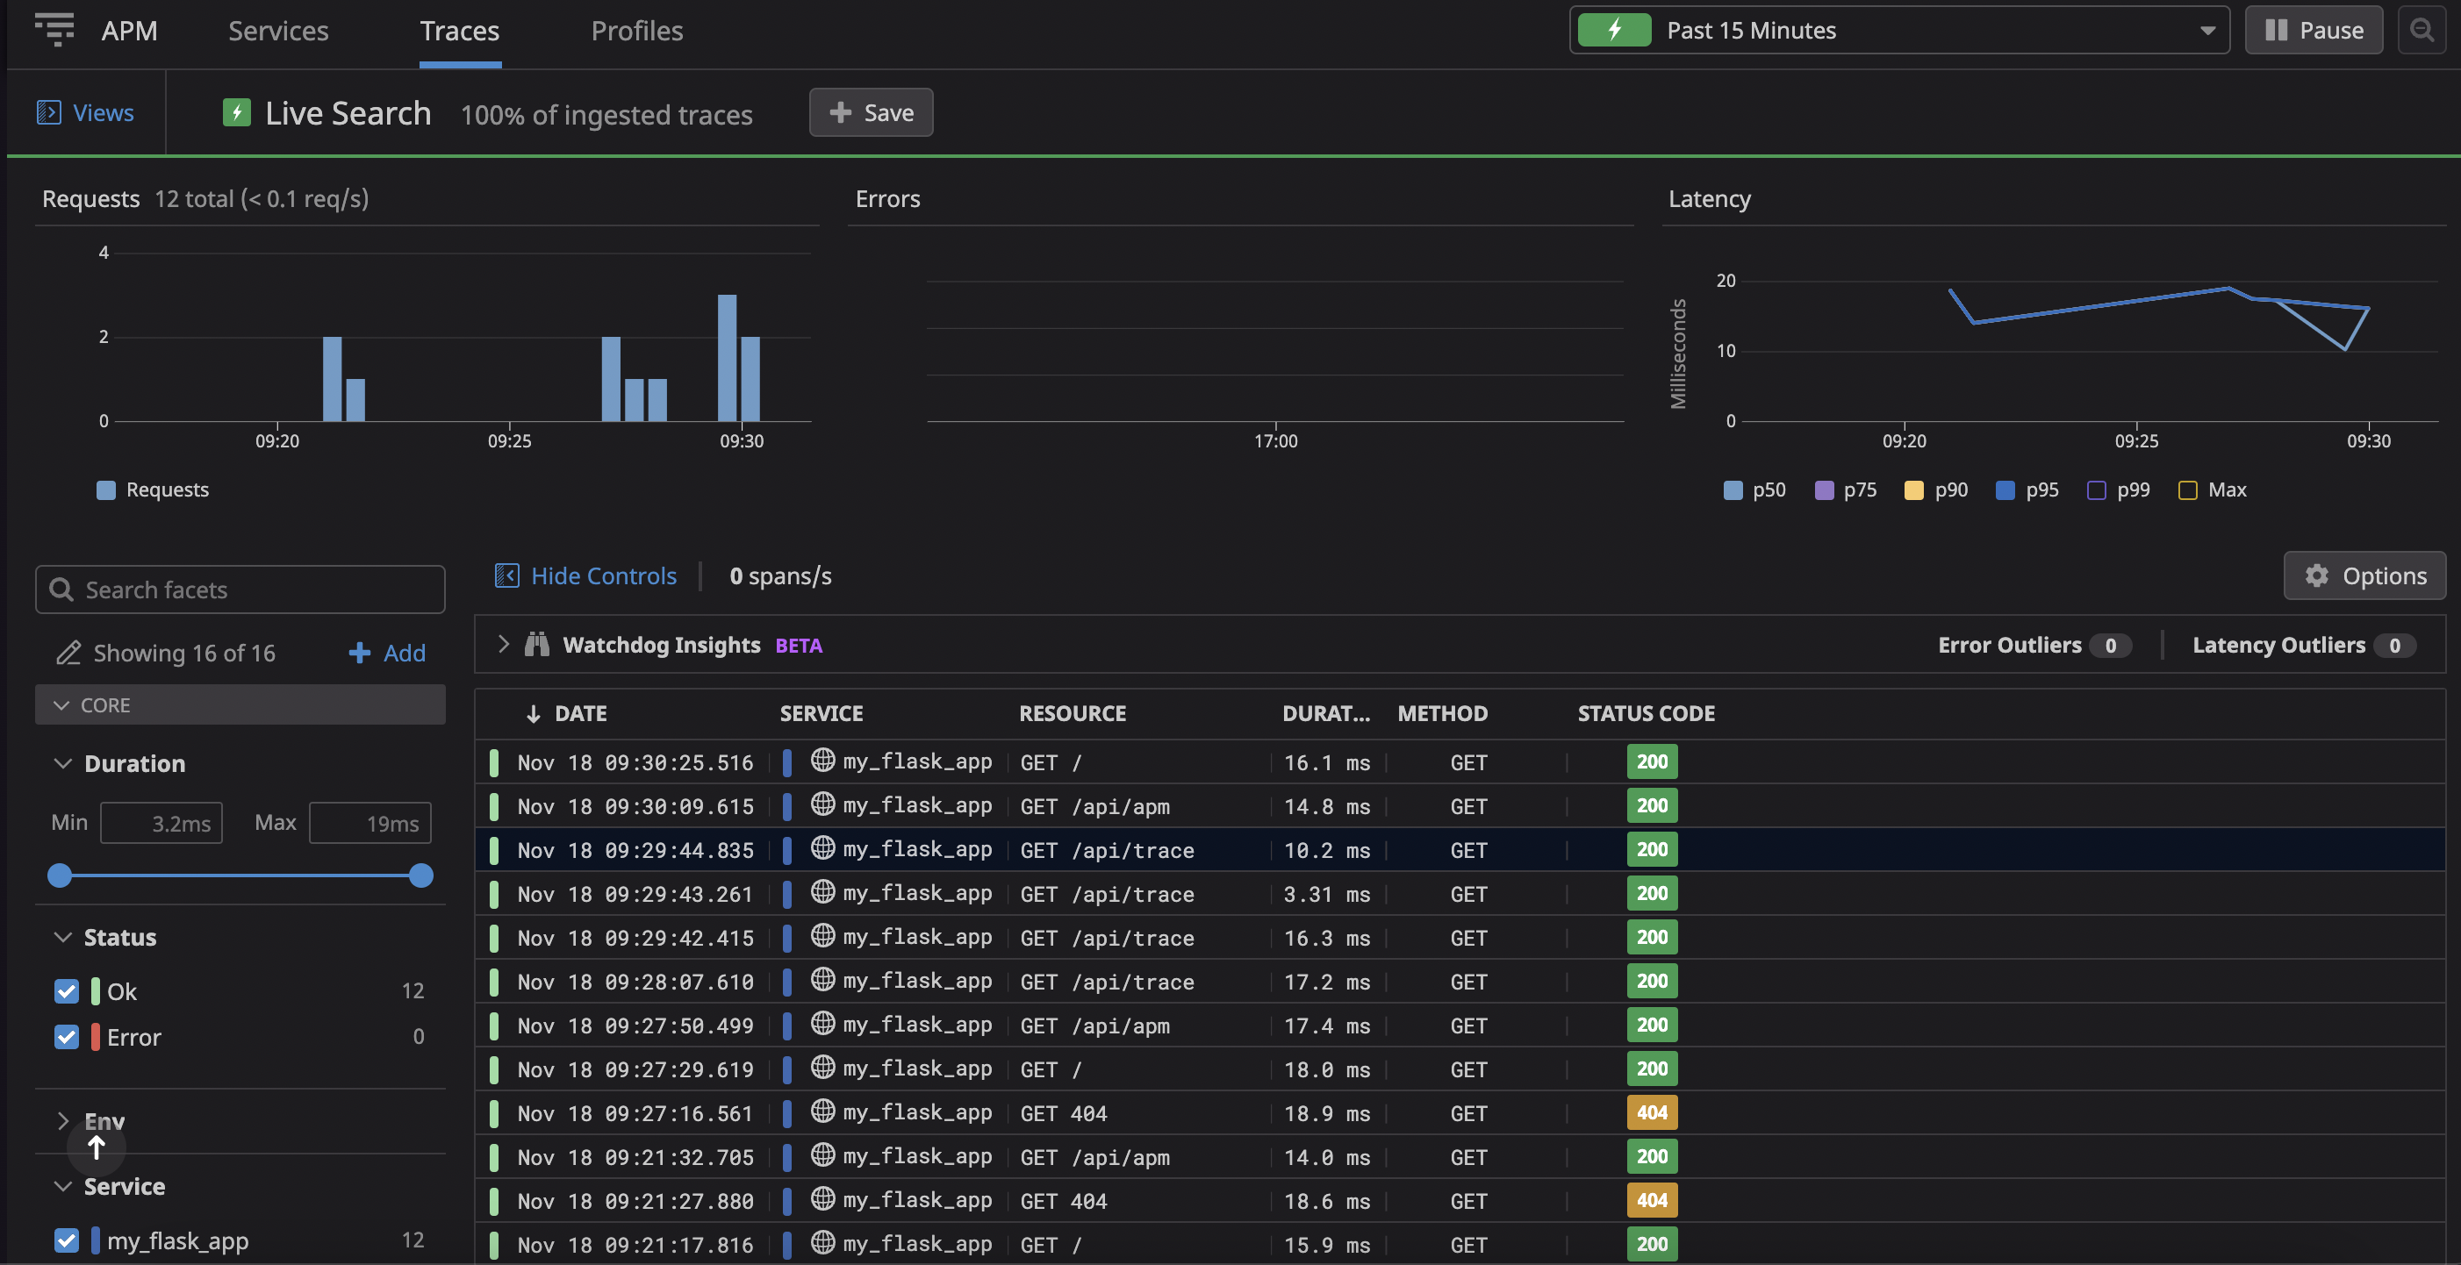Open the Past 15 Minutes time dropdown
The width and height of the screenshot is (2461, 1265).
click(x=1899, y=30)
